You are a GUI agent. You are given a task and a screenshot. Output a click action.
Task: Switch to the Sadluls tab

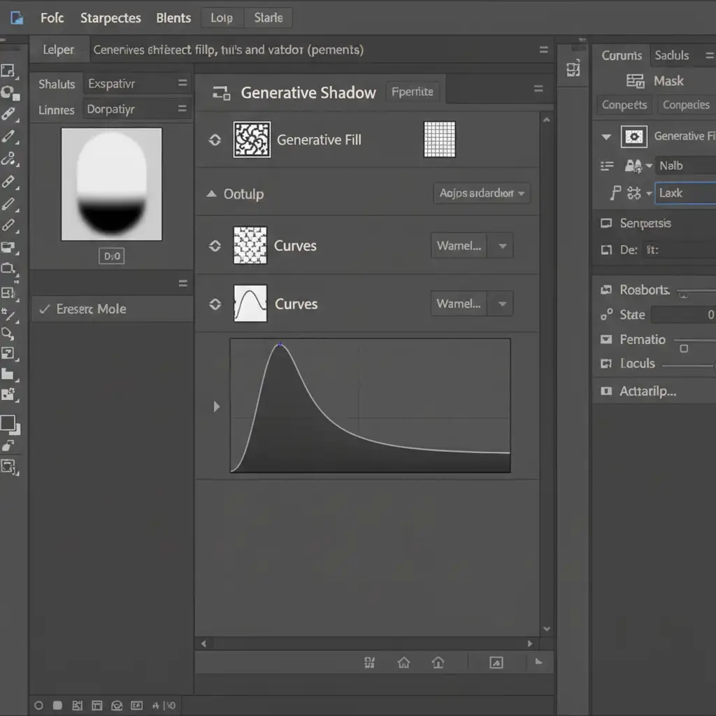point(671,55)
